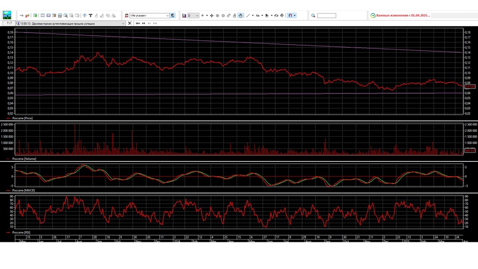Viewport: 478px width, 269px height.
Task: Toggle the highlighted grab hand tool
Action: click(240, 16)
